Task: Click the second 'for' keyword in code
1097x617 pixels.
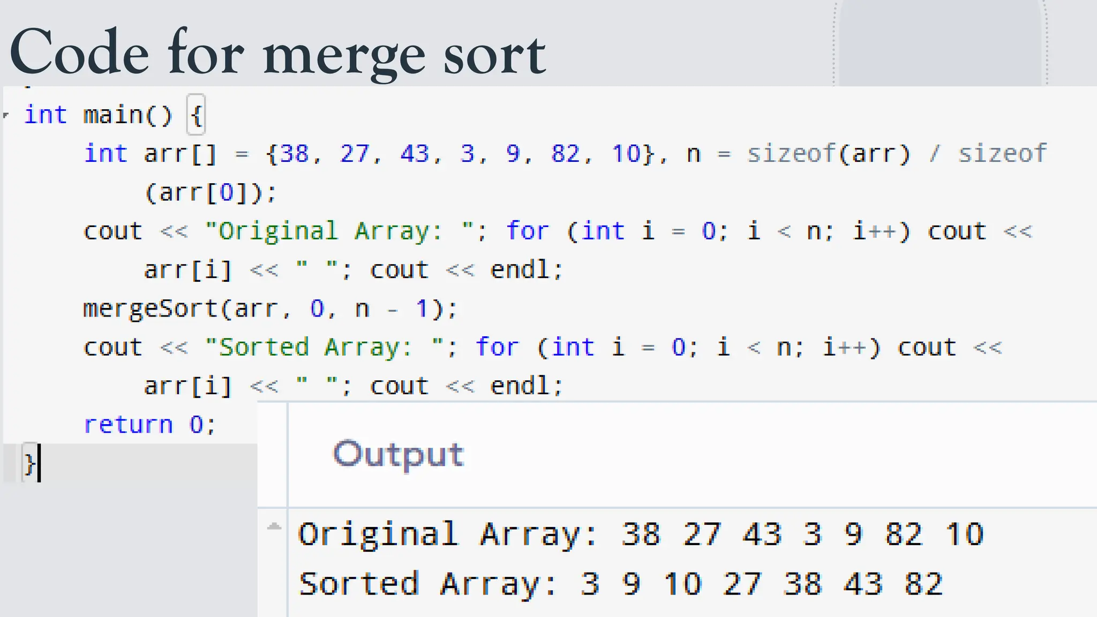Action: (x=497, y=347)
